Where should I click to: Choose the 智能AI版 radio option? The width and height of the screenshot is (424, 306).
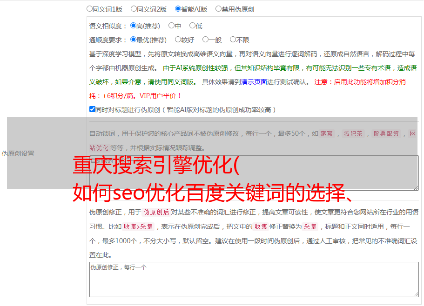click(x=178, y=9)
